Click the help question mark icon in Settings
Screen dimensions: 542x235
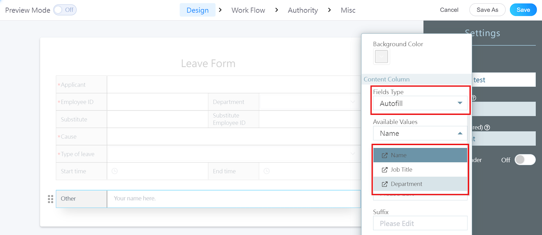tap(487, 127)
